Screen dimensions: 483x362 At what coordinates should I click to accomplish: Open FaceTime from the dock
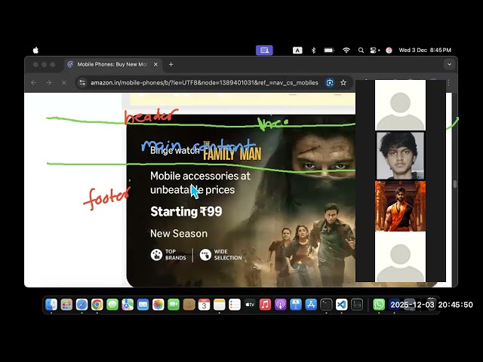tap(174, 305)
